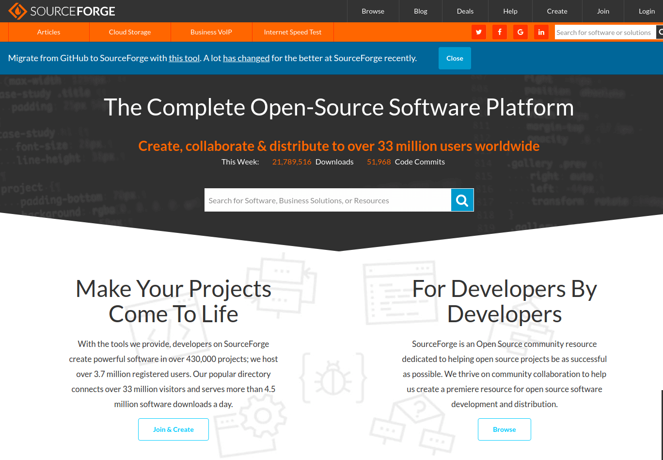Click the Browse button under For Developers
Viewport: 663px width, 460px height.
pos(505,429)
